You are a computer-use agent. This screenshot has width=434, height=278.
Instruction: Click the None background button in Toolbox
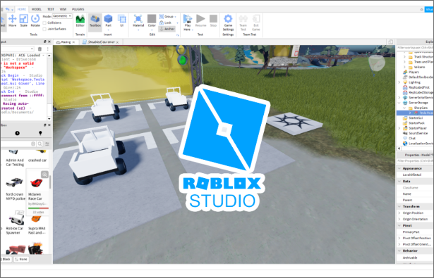tap(21, 259)
